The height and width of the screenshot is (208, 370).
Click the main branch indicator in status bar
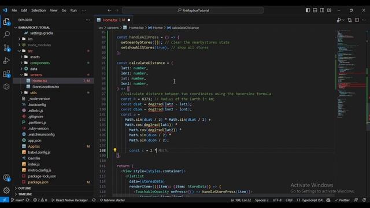[x=18, y=200]
